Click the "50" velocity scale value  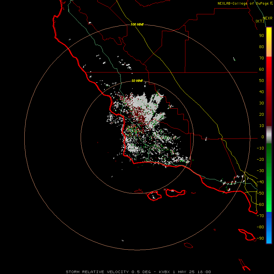262,81
